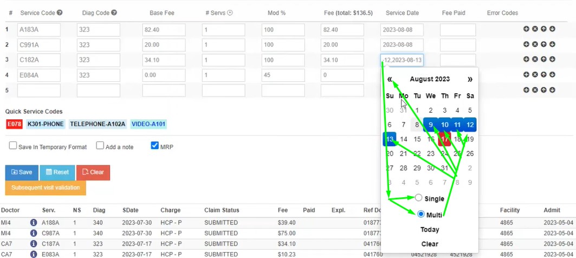
Task: Move service row 4 up
Action: click(543, 75)
